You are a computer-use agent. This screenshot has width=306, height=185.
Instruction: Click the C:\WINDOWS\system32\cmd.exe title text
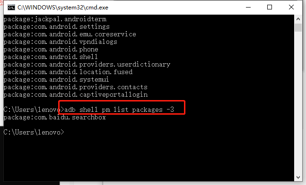tap(63, 8)
